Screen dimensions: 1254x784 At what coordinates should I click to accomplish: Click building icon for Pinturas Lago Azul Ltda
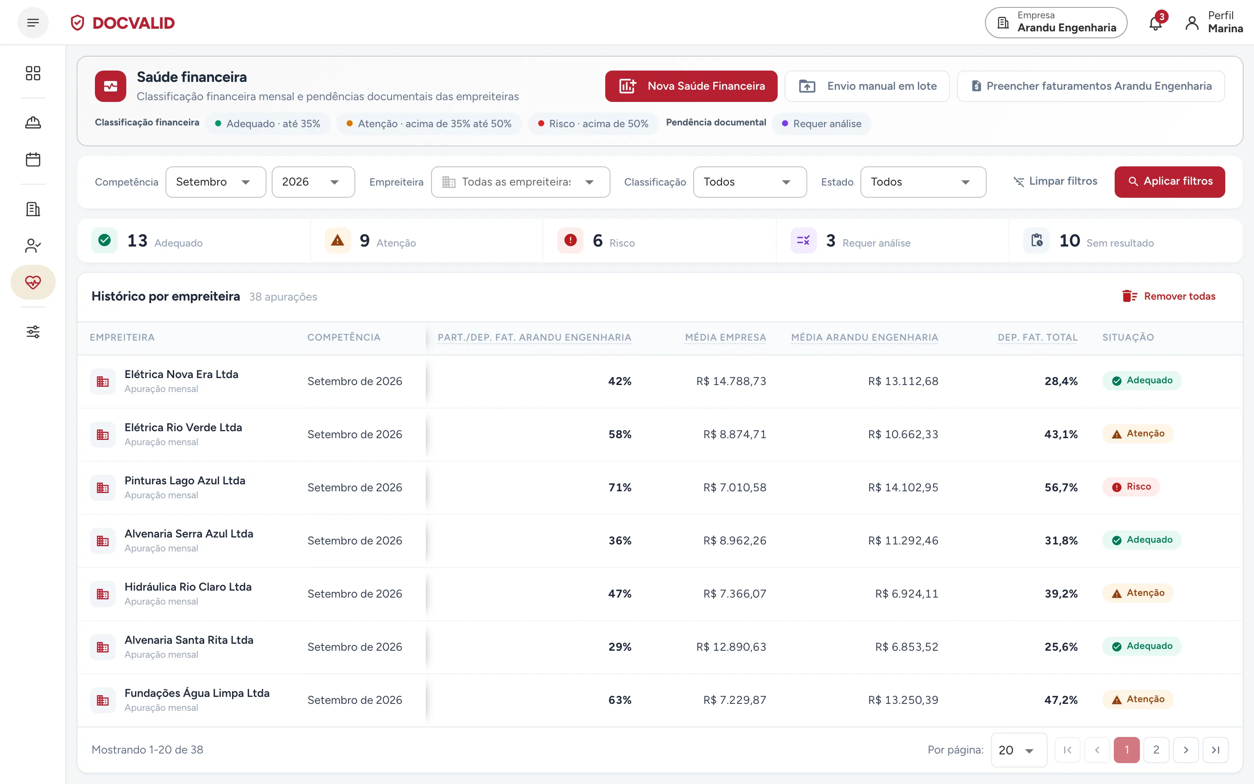click(103, 488)
